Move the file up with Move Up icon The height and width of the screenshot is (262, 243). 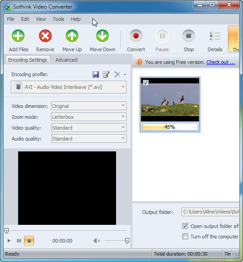72,36
